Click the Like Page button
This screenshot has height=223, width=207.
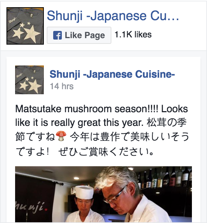[x=79, y=35]
